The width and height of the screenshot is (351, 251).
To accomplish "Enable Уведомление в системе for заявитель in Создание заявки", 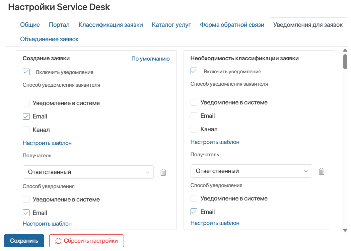I will (x=26, y=103).
